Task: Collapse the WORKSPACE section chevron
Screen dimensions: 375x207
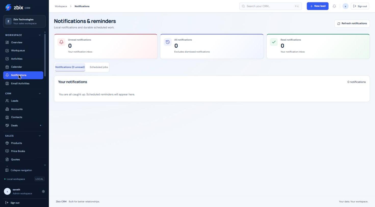Action: click(40, 35)
